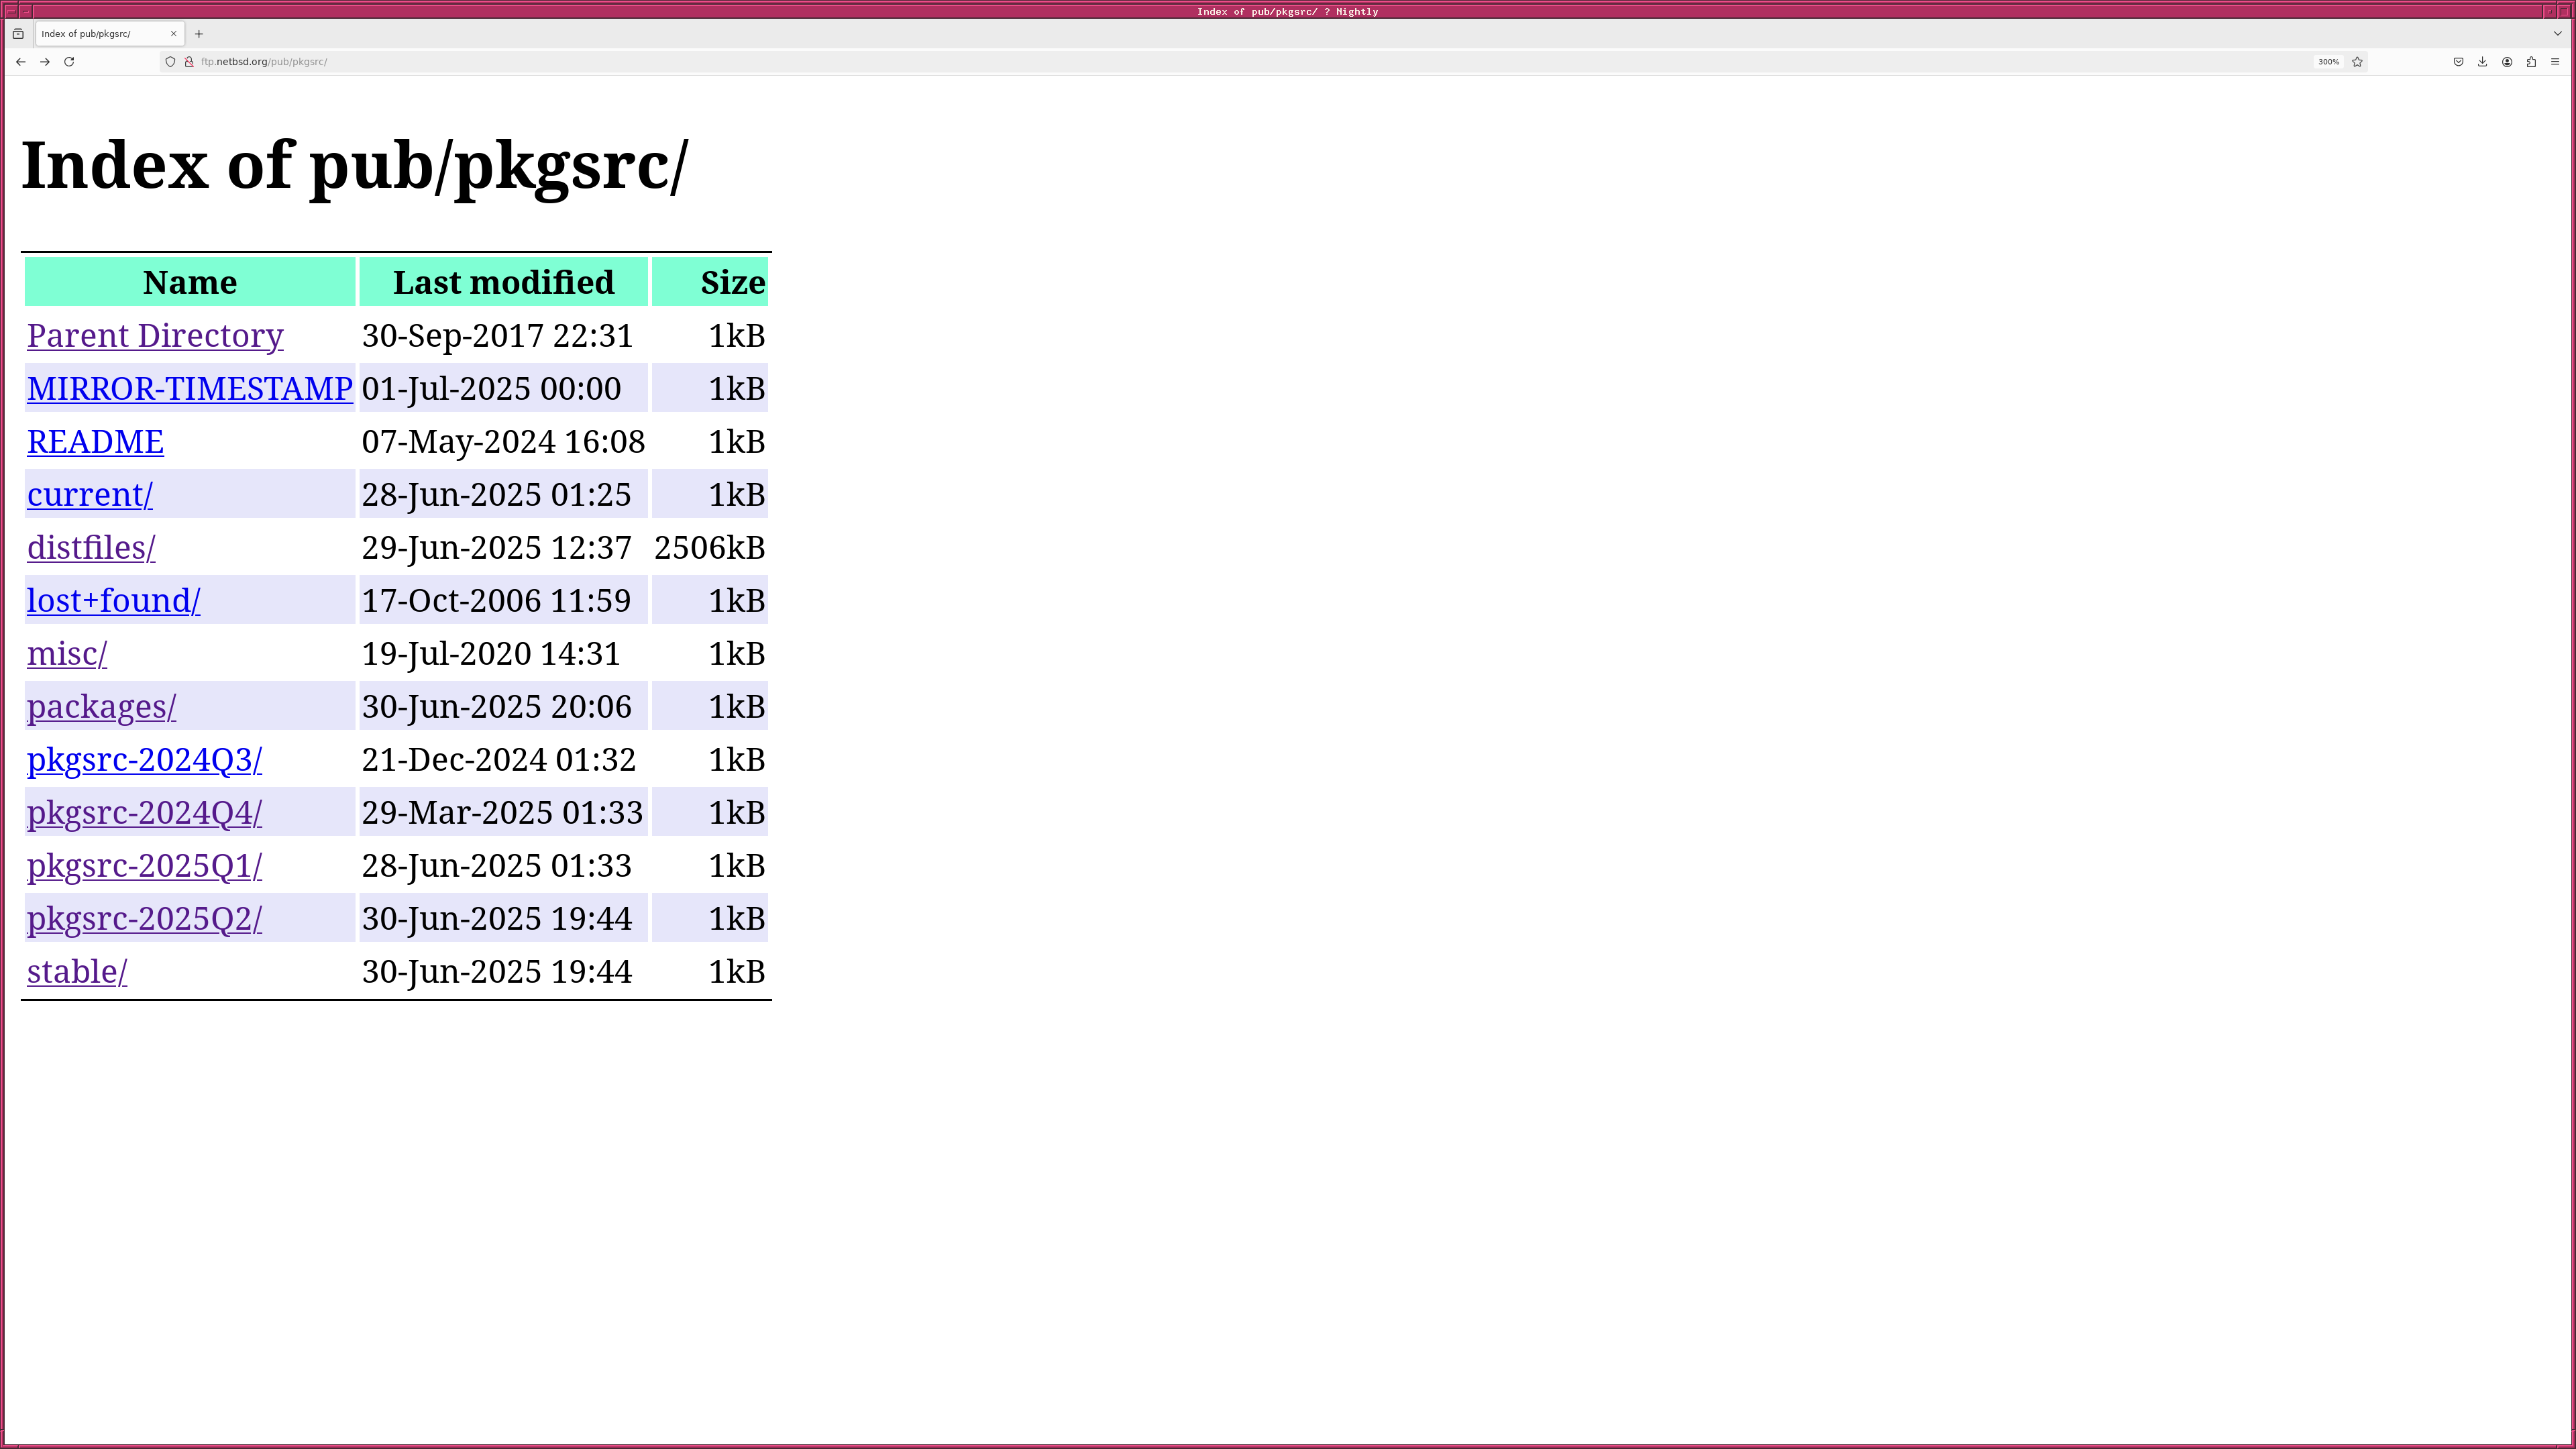Reset the 300% zoom level indicator

click(2328, 62)
